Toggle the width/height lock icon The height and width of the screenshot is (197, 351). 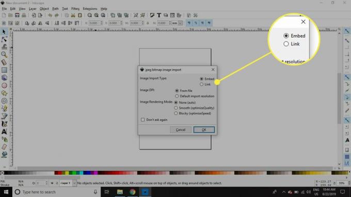(x=148, y=23)
